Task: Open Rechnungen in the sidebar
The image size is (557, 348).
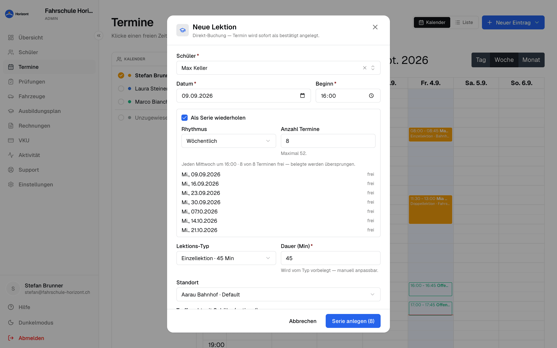Action: (49, 126)
